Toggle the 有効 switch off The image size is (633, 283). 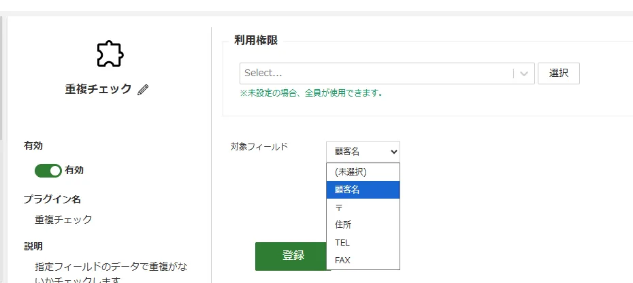(48, 170)
